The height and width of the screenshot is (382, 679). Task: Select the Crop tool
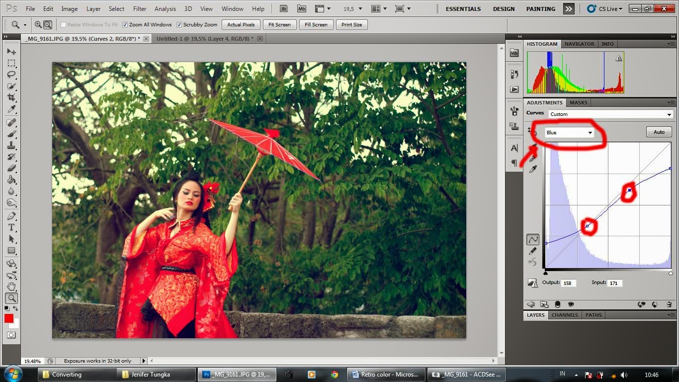tap(11, 98)
